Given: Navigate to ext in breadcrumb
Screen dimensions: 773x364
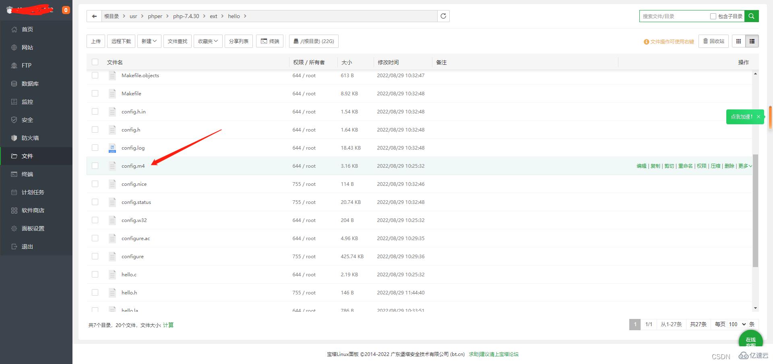Looking at the screenshot, I should click(213, 16).
